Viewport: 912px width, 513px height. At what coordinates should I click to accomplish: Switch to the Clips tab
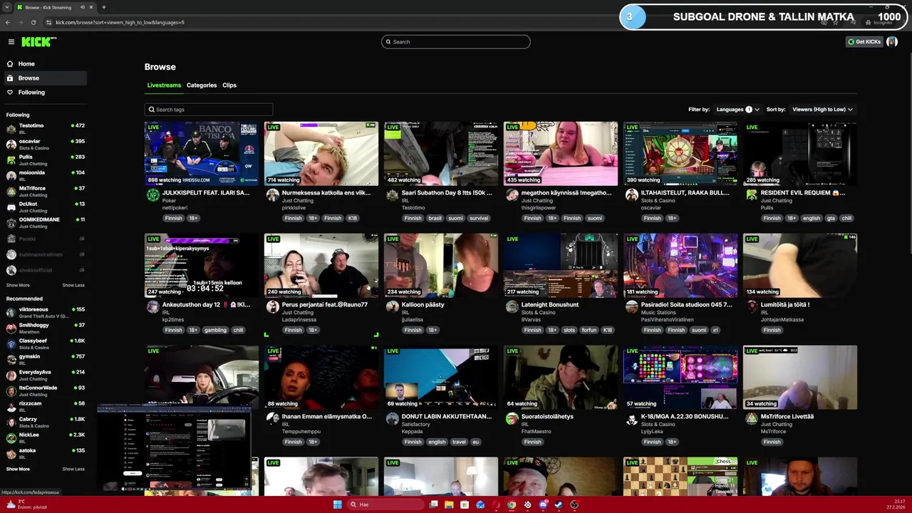[229, 85]
